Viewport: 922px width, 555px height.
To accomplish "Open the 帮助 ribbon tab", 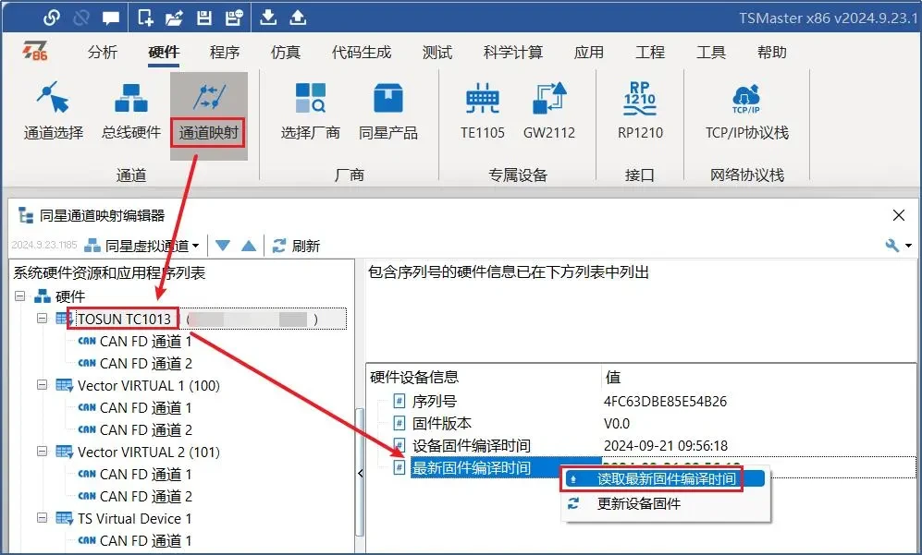I will [772, 53].
